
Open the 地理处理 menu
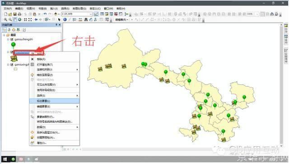(79, 9)
